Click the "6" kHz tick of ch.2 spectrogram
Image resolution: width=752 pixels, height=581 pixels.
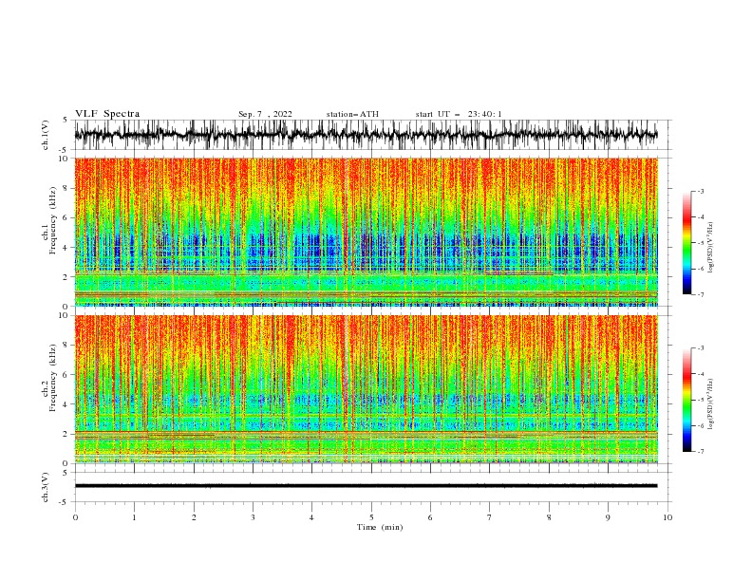coord(67,375)
